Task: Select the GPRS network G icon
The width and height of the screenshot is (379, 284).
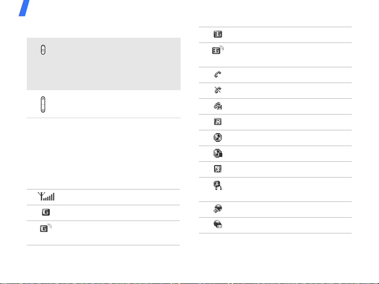Action: pyautogui.click(x=46, y=212)
